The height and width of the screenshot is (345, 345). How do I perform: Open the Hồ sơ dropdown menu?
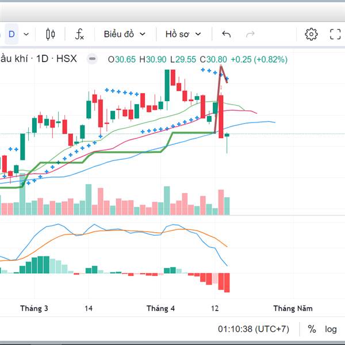pos(183,34)
